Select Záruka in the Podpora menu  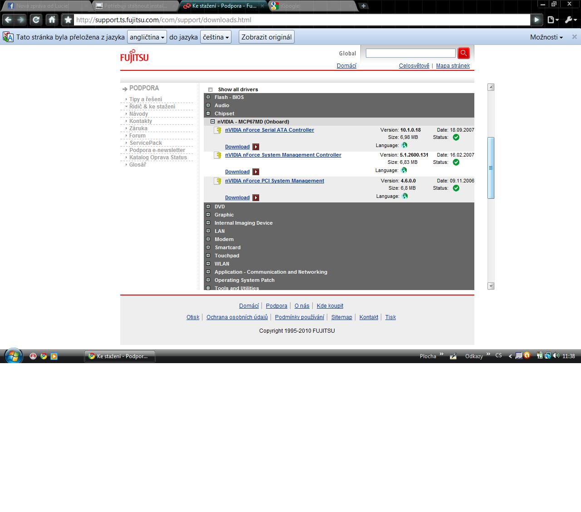(x=138, y=128)
